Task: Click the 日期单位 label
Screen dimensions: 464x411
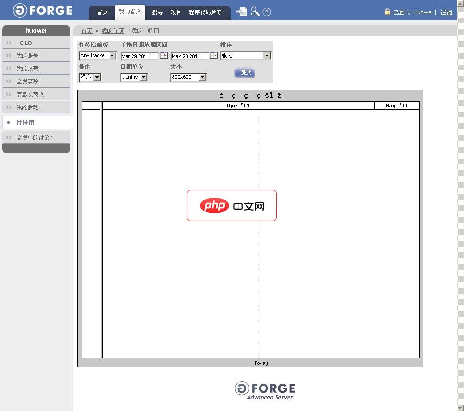Action: [x=132, y=67]
